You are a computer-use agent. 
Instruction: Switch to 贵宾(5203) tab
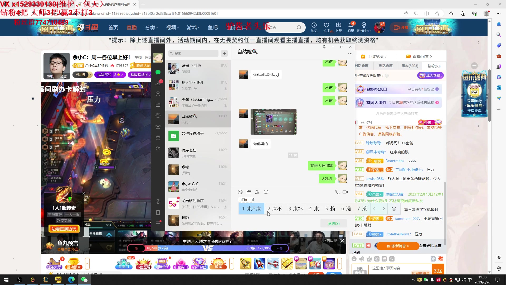(x=410, y=66)
